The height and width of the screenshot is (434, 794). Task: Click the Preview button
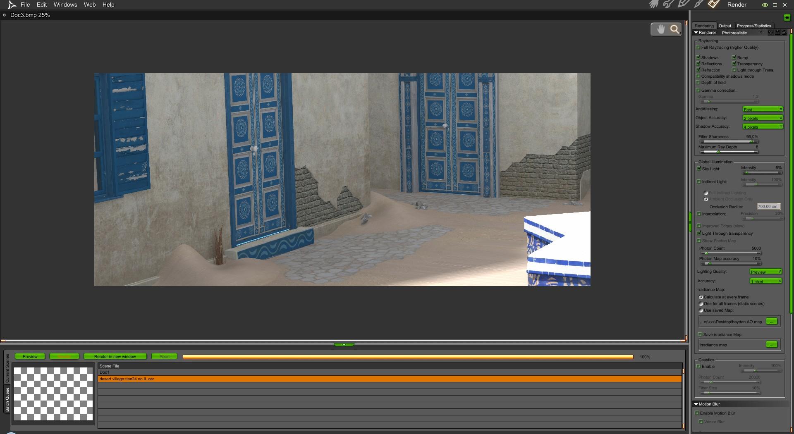tap(30, 356)
